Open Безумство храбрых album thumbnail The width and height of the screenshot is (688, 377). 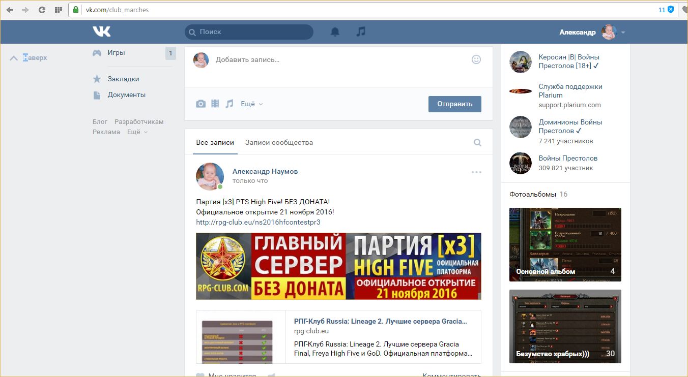click(x=565, y=326)
